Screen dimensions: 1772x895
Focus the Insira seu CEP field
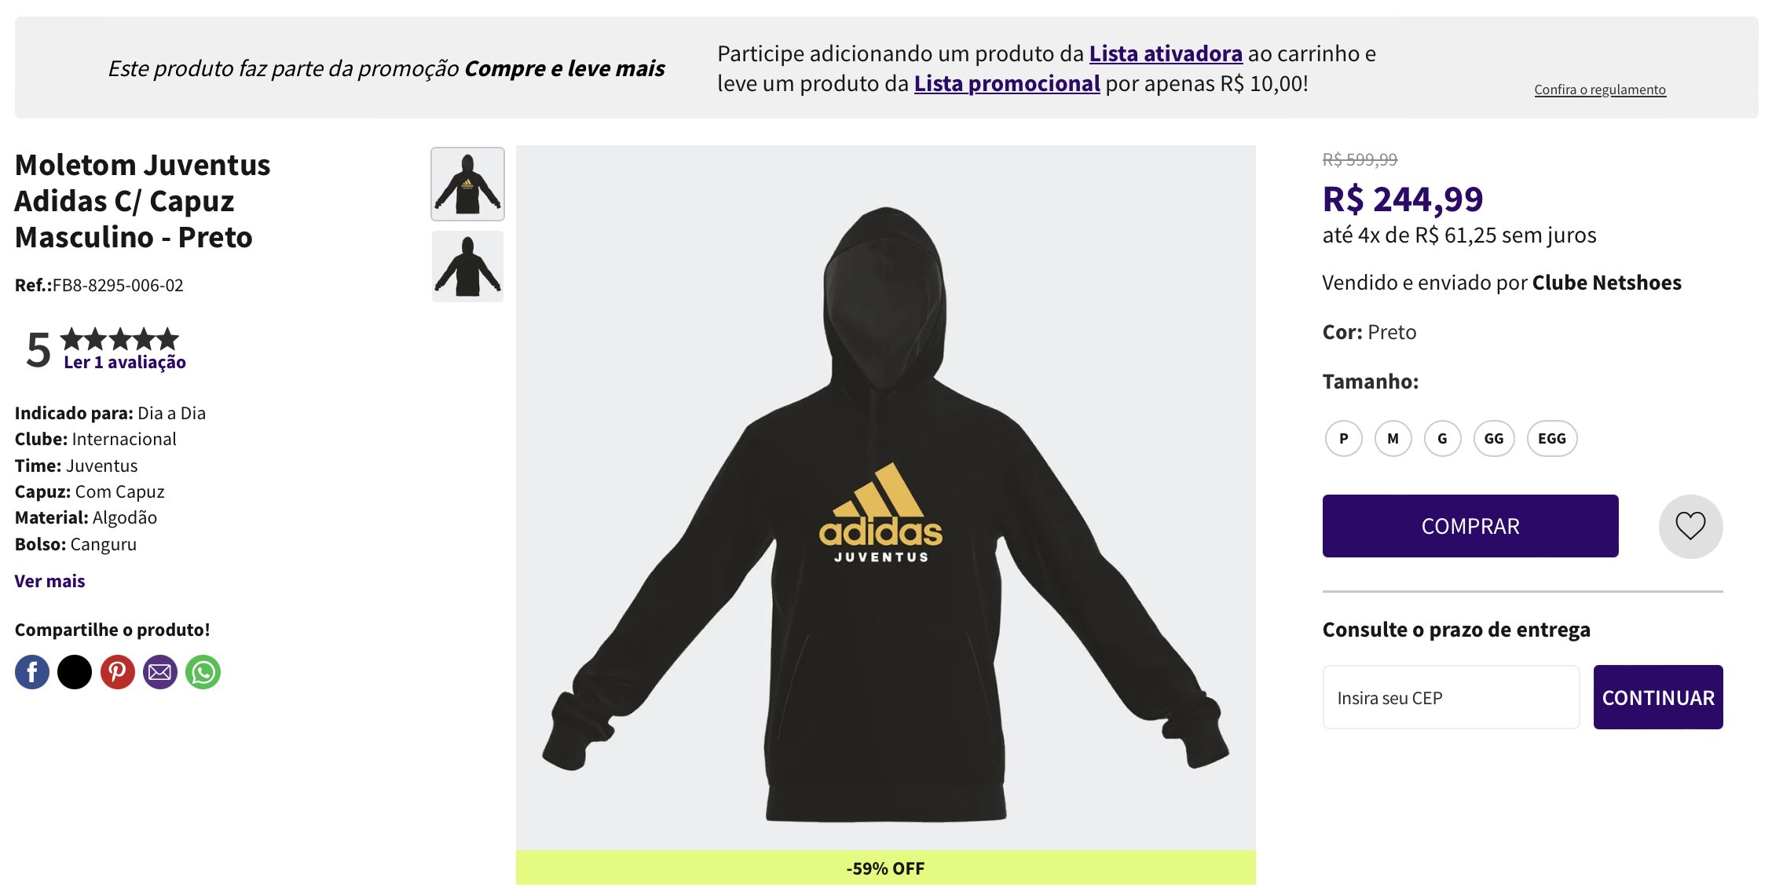[x=1451, y=697]
